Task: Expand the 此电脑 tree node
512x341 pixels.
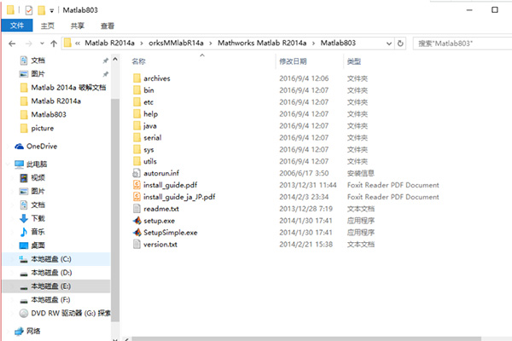Action: tap(9, 165)
